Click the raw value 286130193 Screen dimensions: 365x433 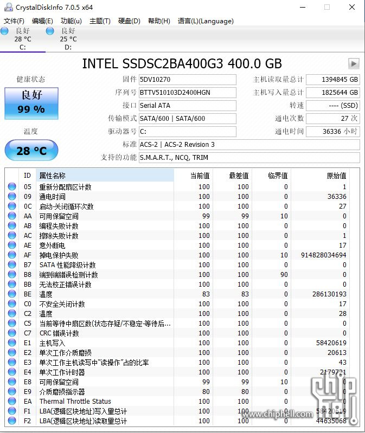[x=329, y=294]
